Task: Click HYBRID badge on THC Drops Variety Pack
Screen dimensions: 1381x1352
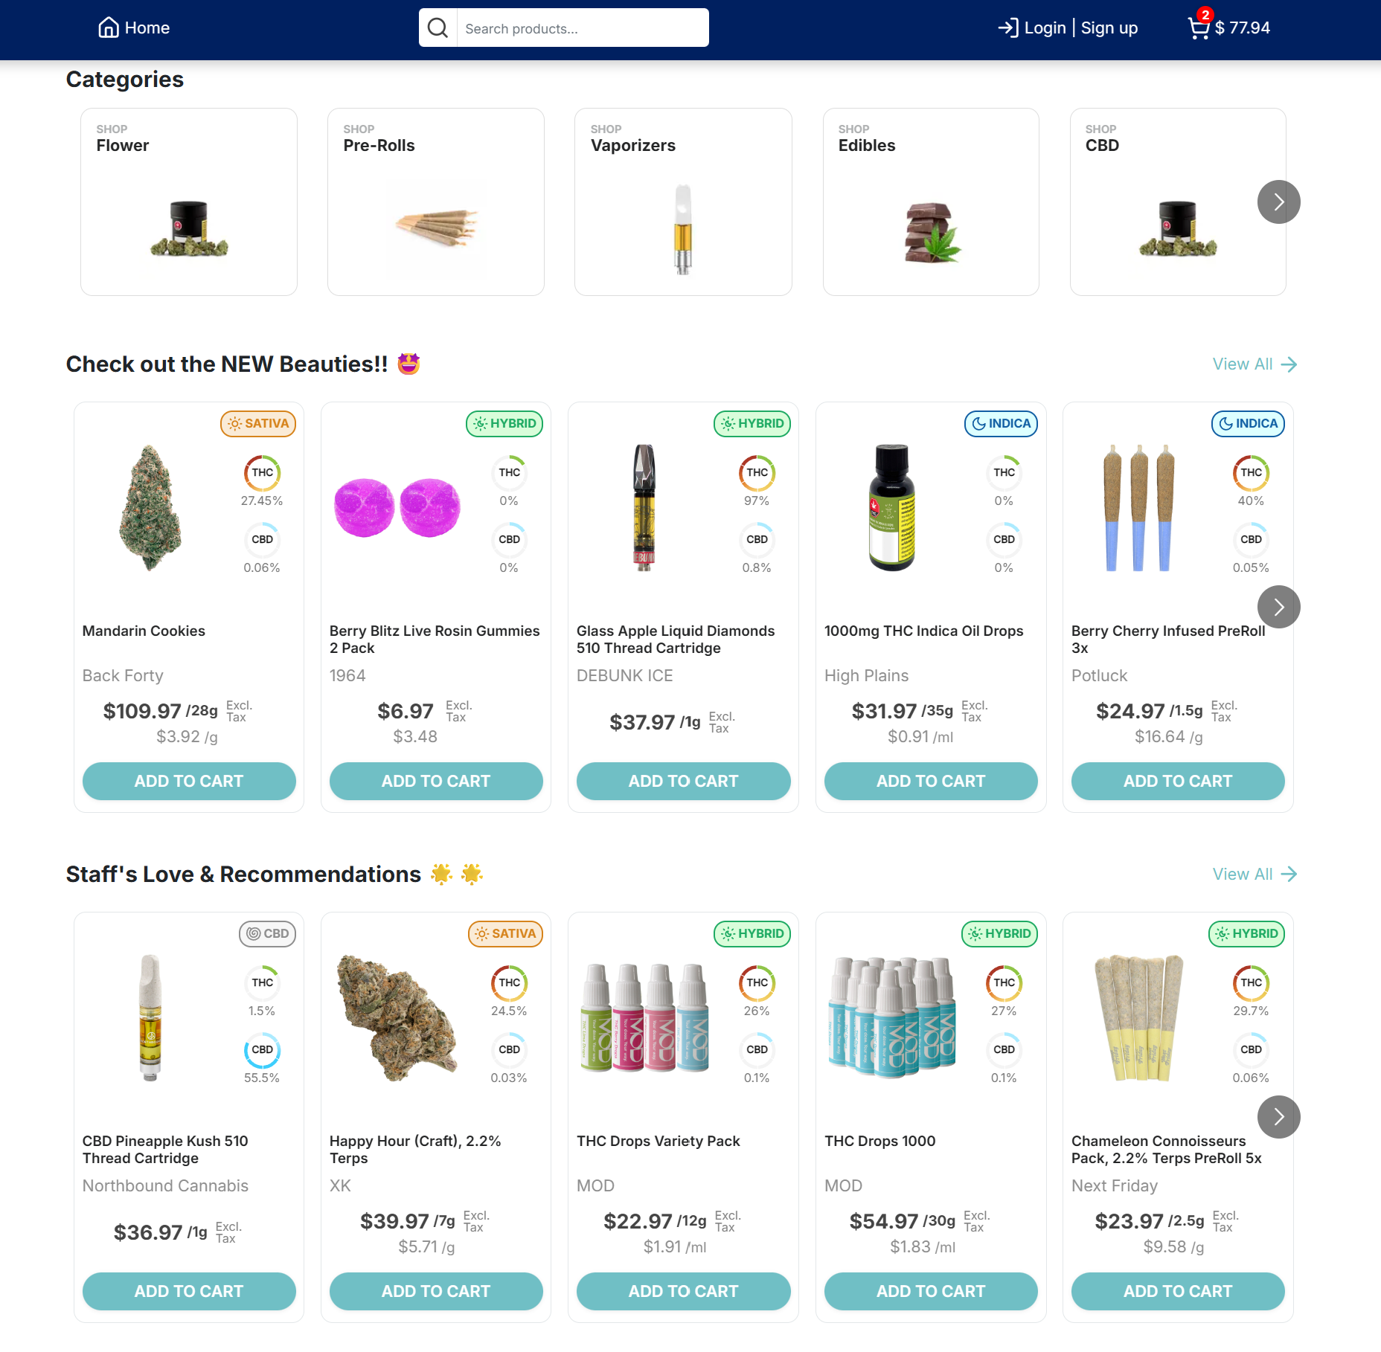Action: point(752,934)
